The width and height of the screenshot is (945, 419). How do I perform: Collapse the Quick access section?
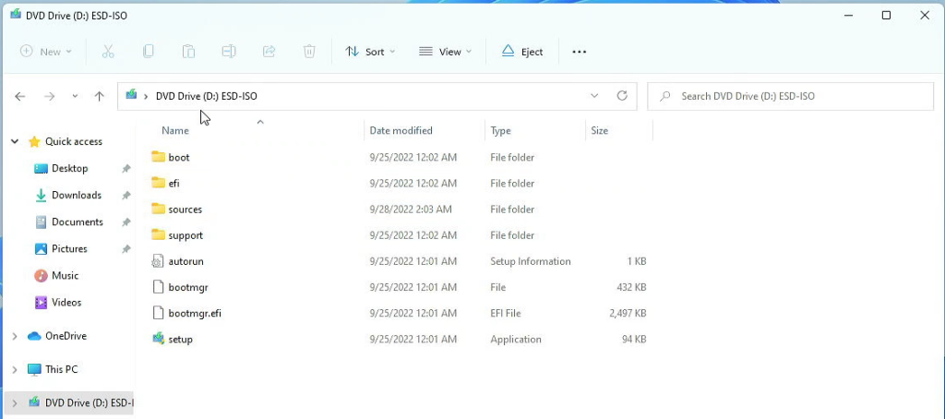point(15,142)
